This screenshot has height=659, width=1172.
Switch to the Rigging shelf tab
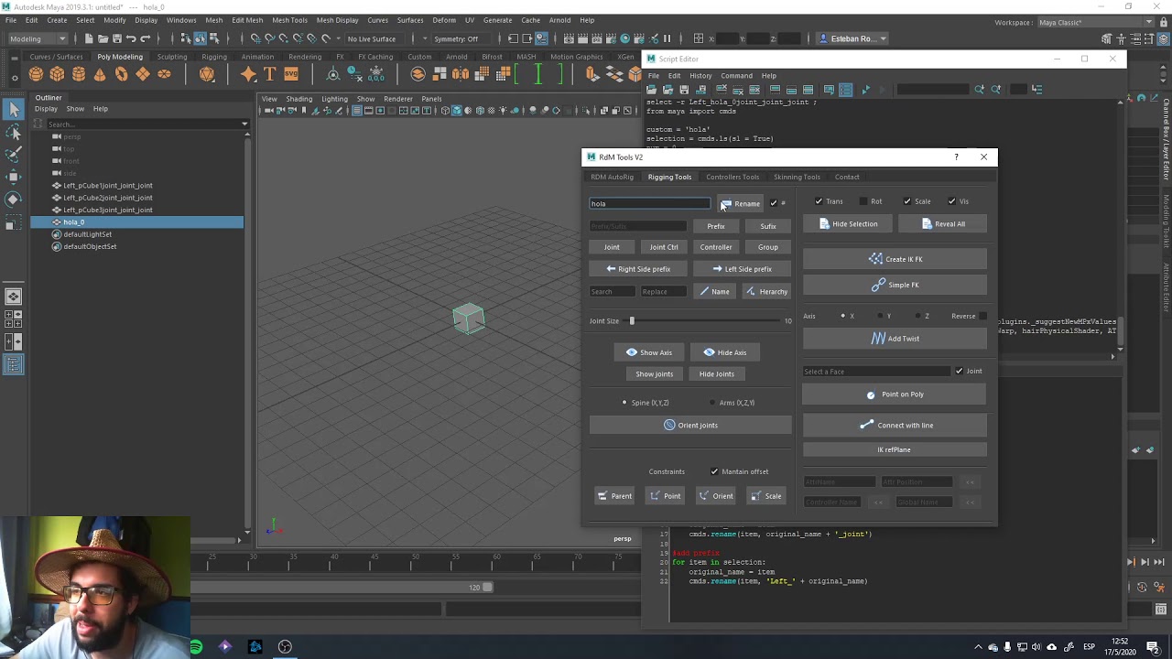[214, 57]
